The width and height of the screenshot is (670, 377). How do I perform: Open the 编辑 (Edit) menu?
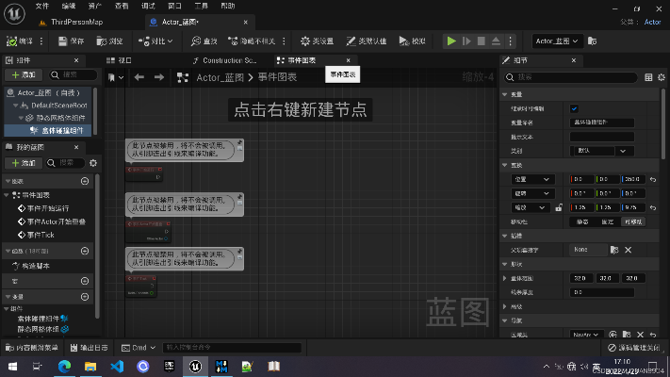click(x=69, y=6)
